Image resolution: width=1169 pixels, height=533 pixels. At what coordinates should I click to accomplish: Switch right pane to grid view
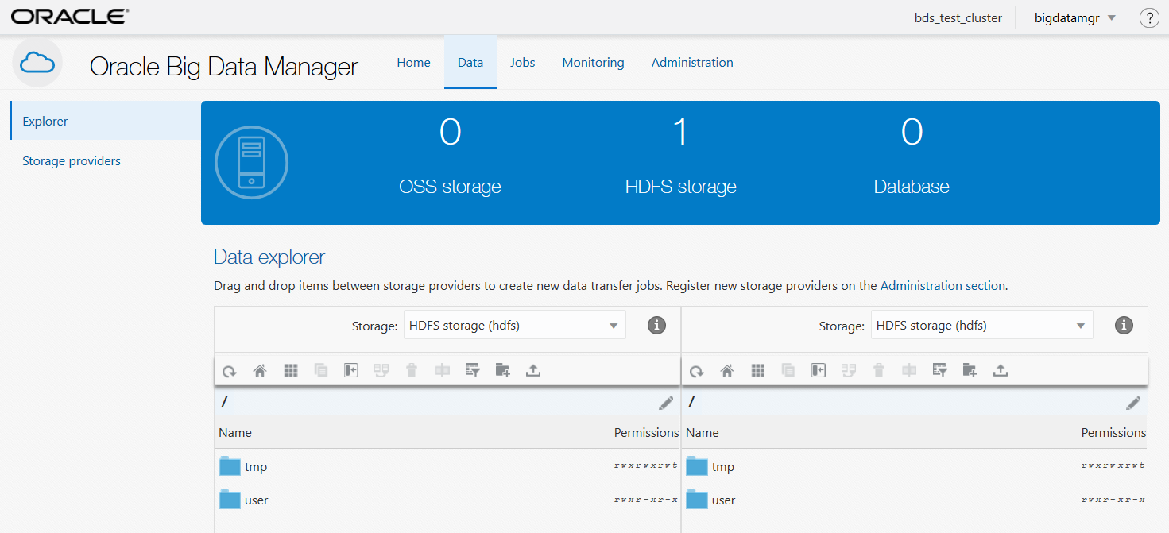tap(758, 370)
